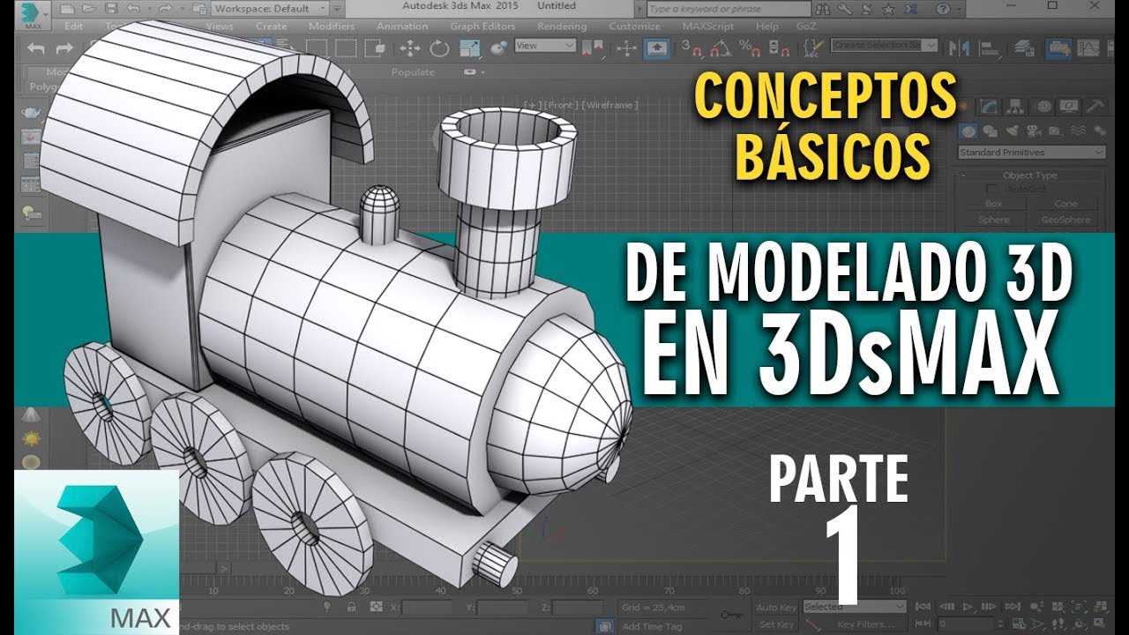Click the Select and Move tool

(x=412, y=48)
